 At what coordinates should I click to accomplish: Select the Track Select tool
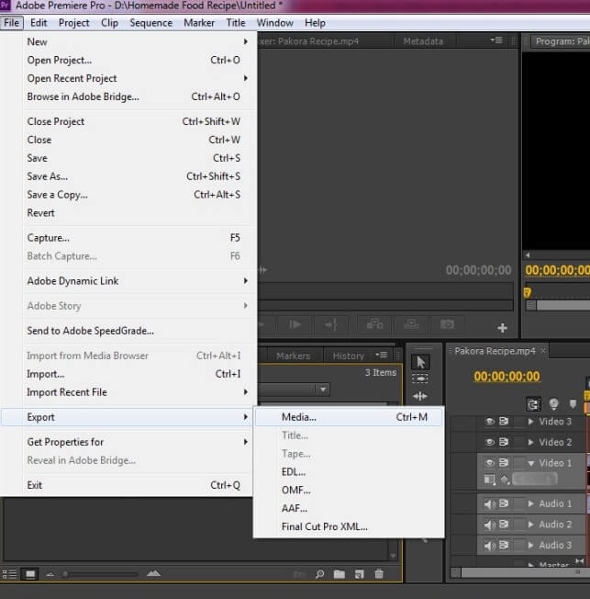pos(420,379)
